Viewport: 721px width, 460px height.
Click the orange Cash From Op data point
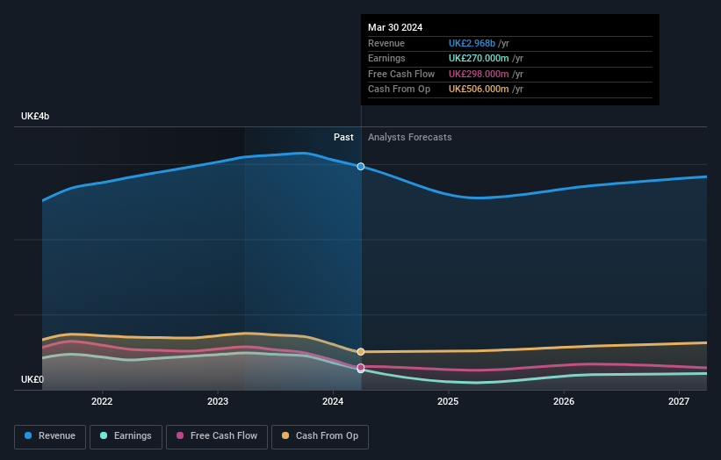pyautogui.click(x=361, y=351)
